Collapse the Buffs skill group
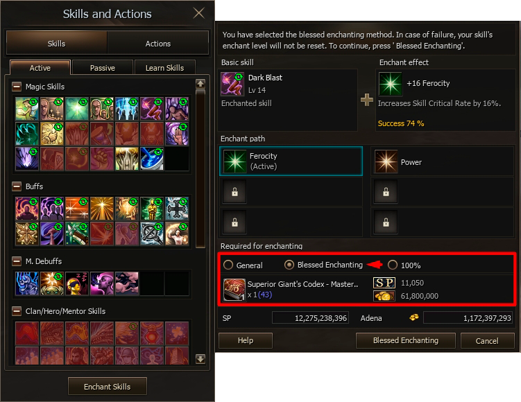Viewport: 521px width, 402px height. 17,186
